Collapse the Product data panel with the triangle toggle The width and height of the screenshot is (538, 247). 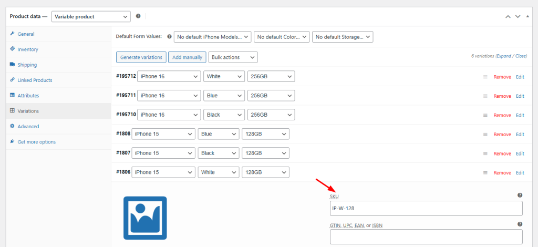528,16
